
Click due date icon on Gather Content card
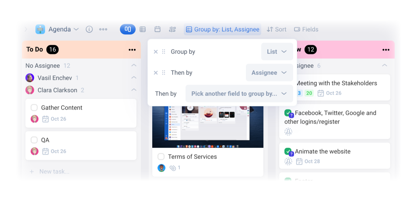click(46, 119)
